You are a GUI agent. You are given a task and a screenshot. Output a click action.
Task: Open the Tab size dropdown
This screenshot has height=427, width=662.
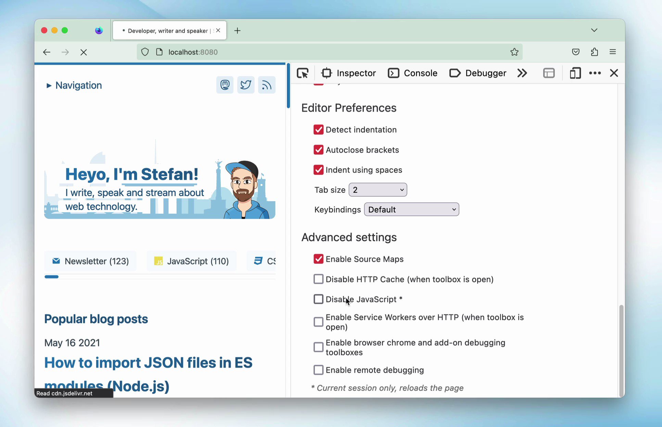(378, 190)
